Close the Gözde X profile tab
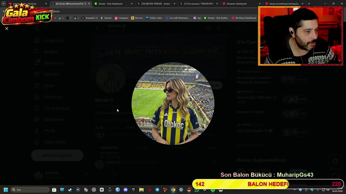The height and width of the screenshot is (194, 346). pyautogui.click(x=89, y=4)
